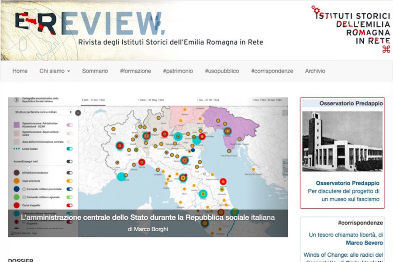
Task: Toggle the Linea Gustav layer switch
Action: pos(69,149)
